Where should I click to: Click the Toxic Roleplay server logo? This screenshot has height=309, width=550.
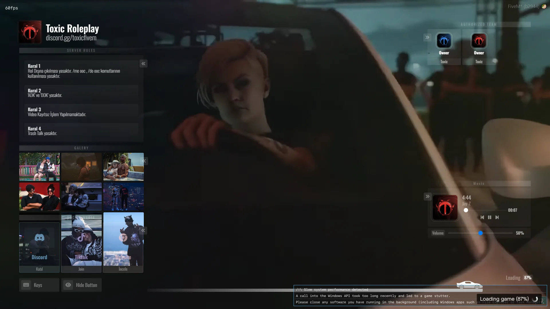tap(30, 32)
